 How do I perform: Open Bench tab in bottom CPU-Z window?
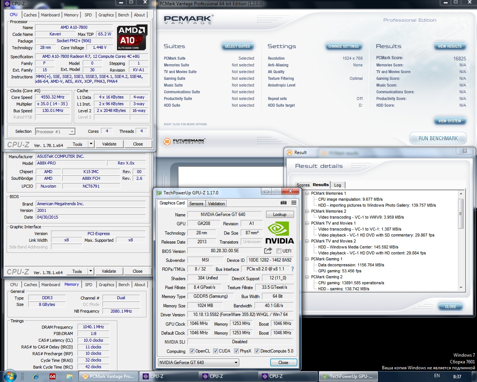pos(124,285)
